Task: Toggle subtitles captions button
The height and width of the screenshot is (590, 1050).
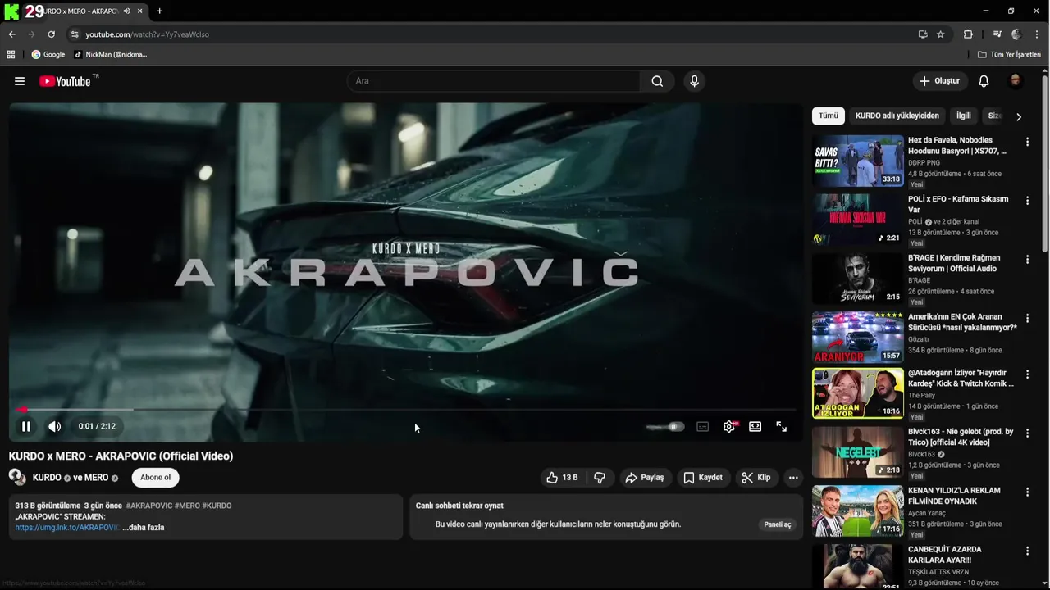Action: [703, 426]
